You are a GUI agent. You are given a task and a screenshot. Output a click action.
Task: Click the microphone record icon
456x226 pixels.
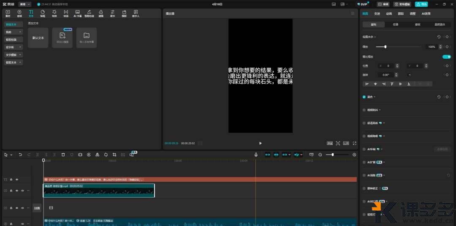(256, 155)
